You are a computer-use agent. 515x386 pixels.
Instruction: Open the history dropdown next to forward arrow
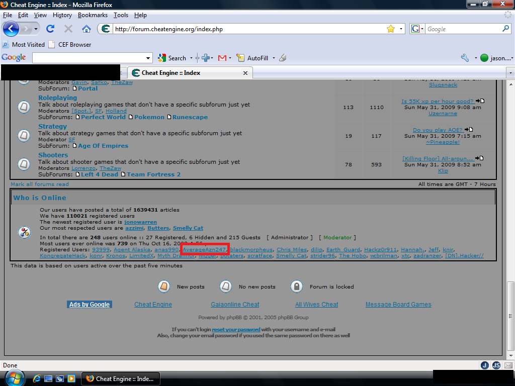coord(36,29)
